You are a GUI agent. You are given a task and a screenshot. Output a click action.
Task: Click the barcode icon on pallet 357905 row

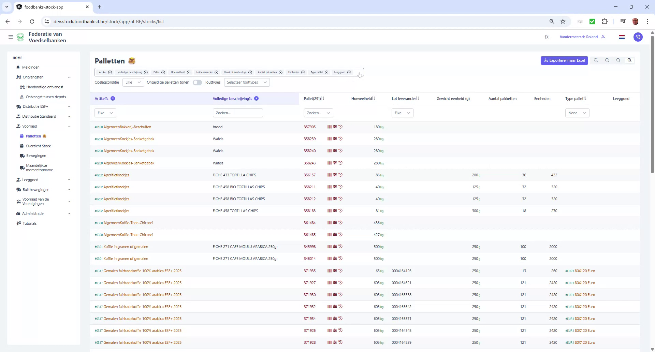coord(330,127)
